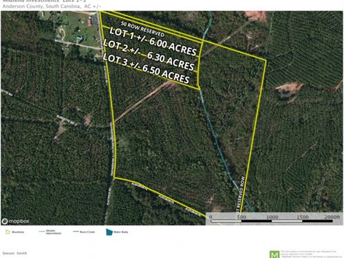Screen dimensions: 344x258
Task: Click the blue Water Body legend icon
Action: point(109,232)
